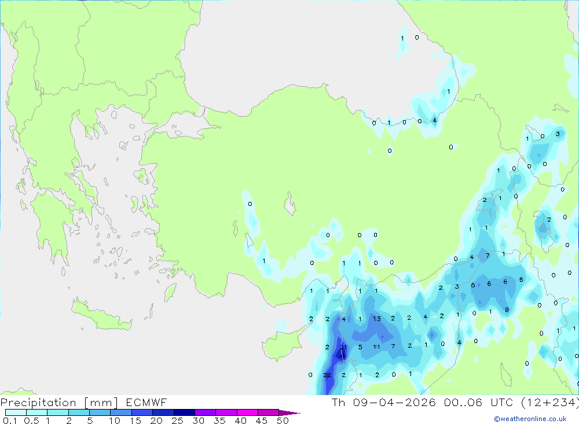Click the "ECMWF" model label
The width and height of the screenshot is (579, 424).
[x=146, y=402]
